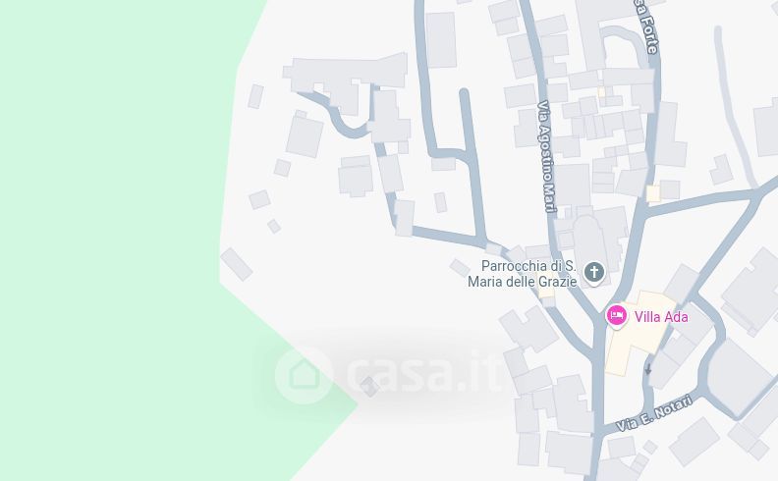The image size is (778, 481).
Task: Select the small diamond building near the watermark
Action: 369,387
